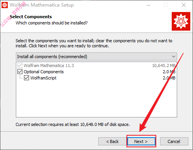Close the Setup window with X icon
Screen dimensions: 193x150
184,5
